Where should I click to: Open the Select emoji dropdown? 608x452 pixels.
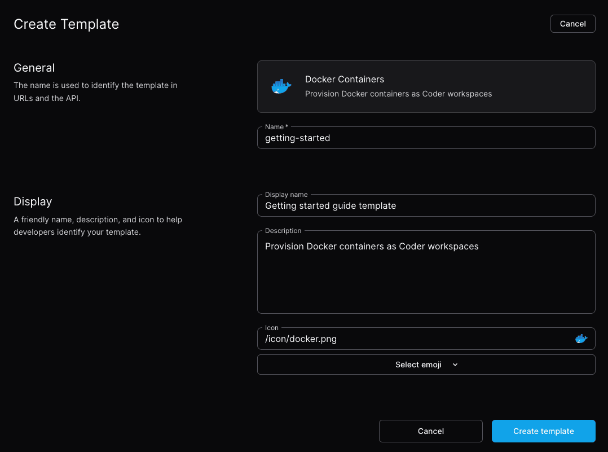426,365
